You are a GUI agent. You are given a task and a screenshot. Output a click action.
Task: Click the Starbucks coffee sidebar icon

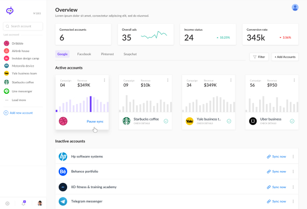(6, 82)
